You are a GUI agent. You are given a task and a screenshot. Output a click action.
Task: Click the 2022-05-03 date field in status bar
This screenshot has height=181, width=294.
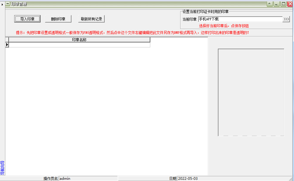click(x=236, y=178)
